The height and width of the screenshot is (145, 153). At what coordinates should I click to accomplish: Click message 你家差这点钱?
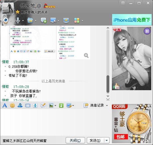(x=26, y=71)
